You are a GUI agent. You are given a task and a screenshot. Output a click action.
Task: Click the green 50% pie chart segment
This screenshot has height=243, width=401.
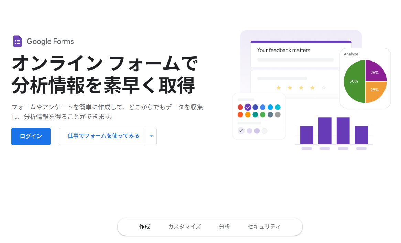[x=354, y=81]
